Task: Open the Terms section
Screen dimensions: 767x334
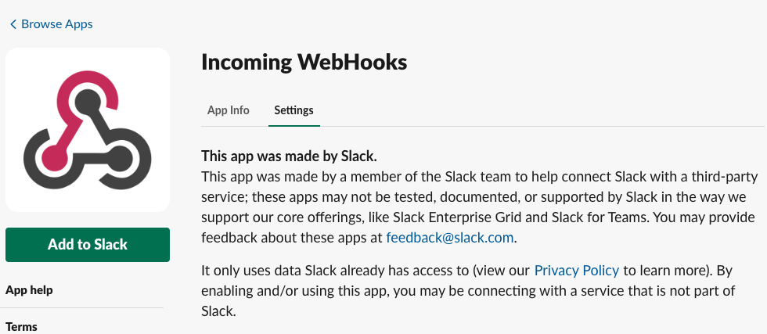Action: 22,326
